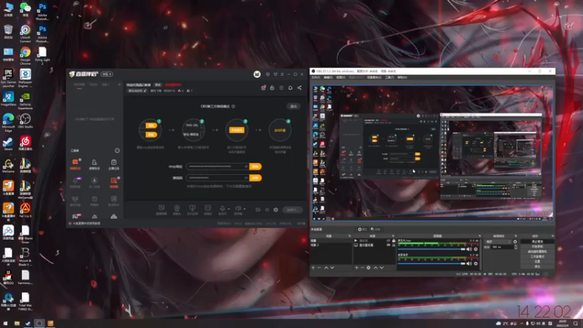Toggle visibility eye of first OBS source
583x328 pixels.
pos(388,241)
